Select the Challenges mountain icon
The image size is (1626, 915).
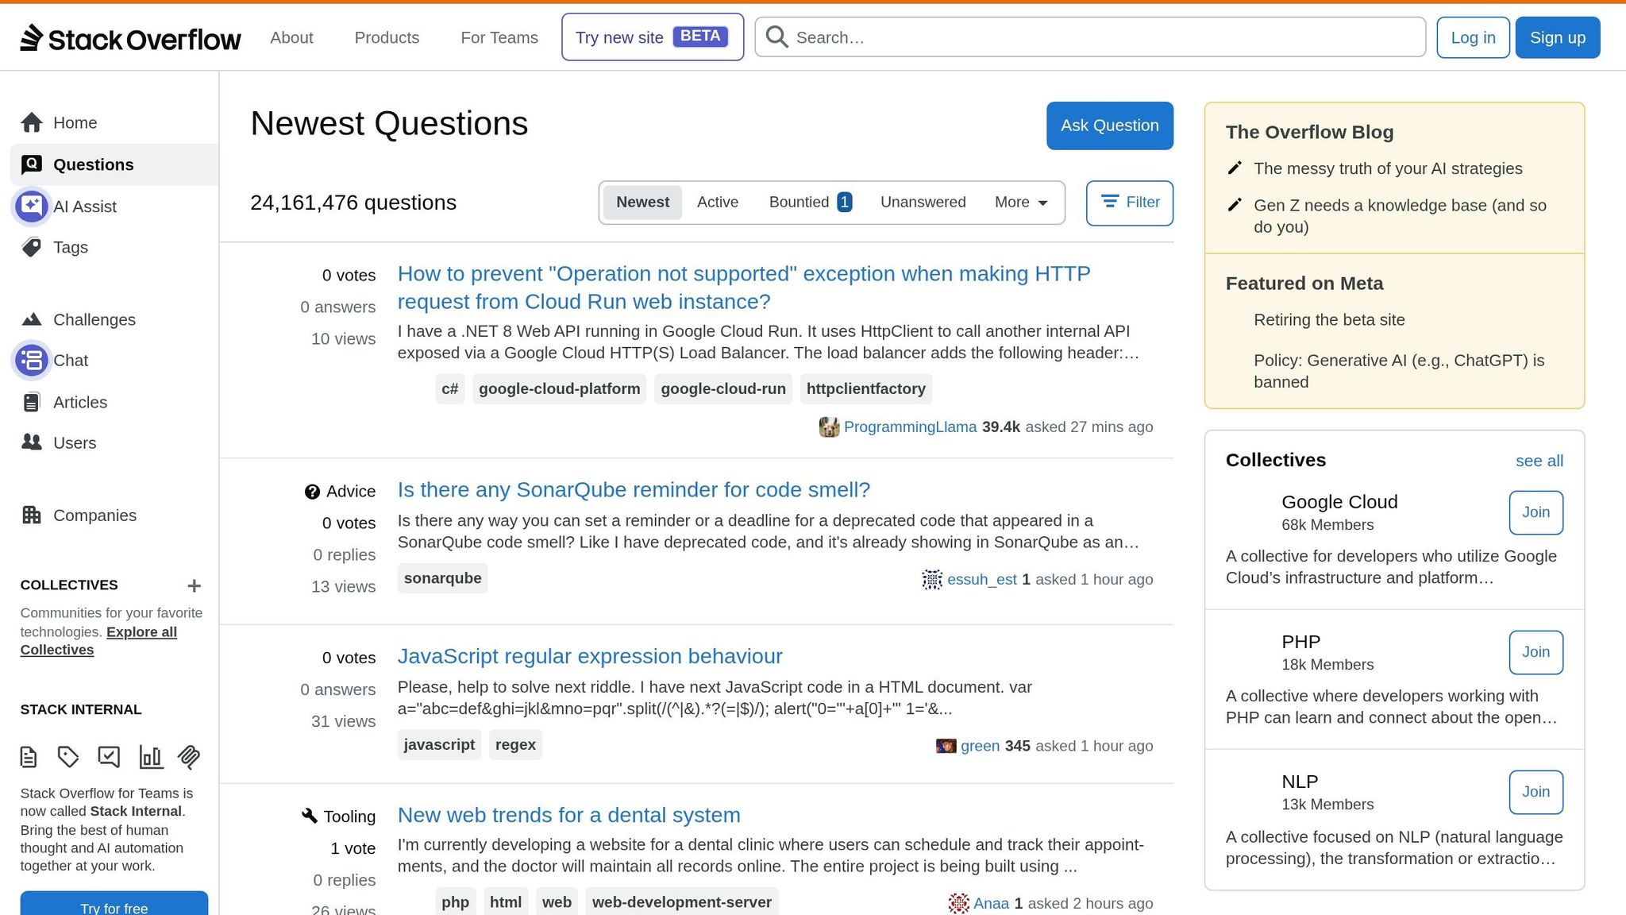coord(32,319)
